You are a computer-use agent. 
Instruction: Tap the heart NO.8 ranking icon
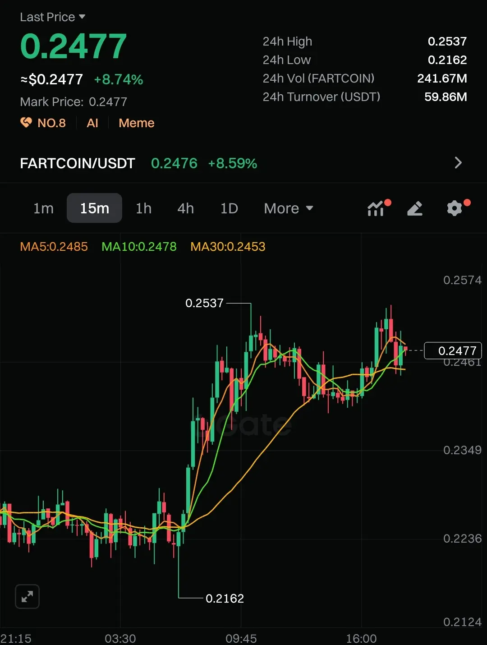(26, 122)
